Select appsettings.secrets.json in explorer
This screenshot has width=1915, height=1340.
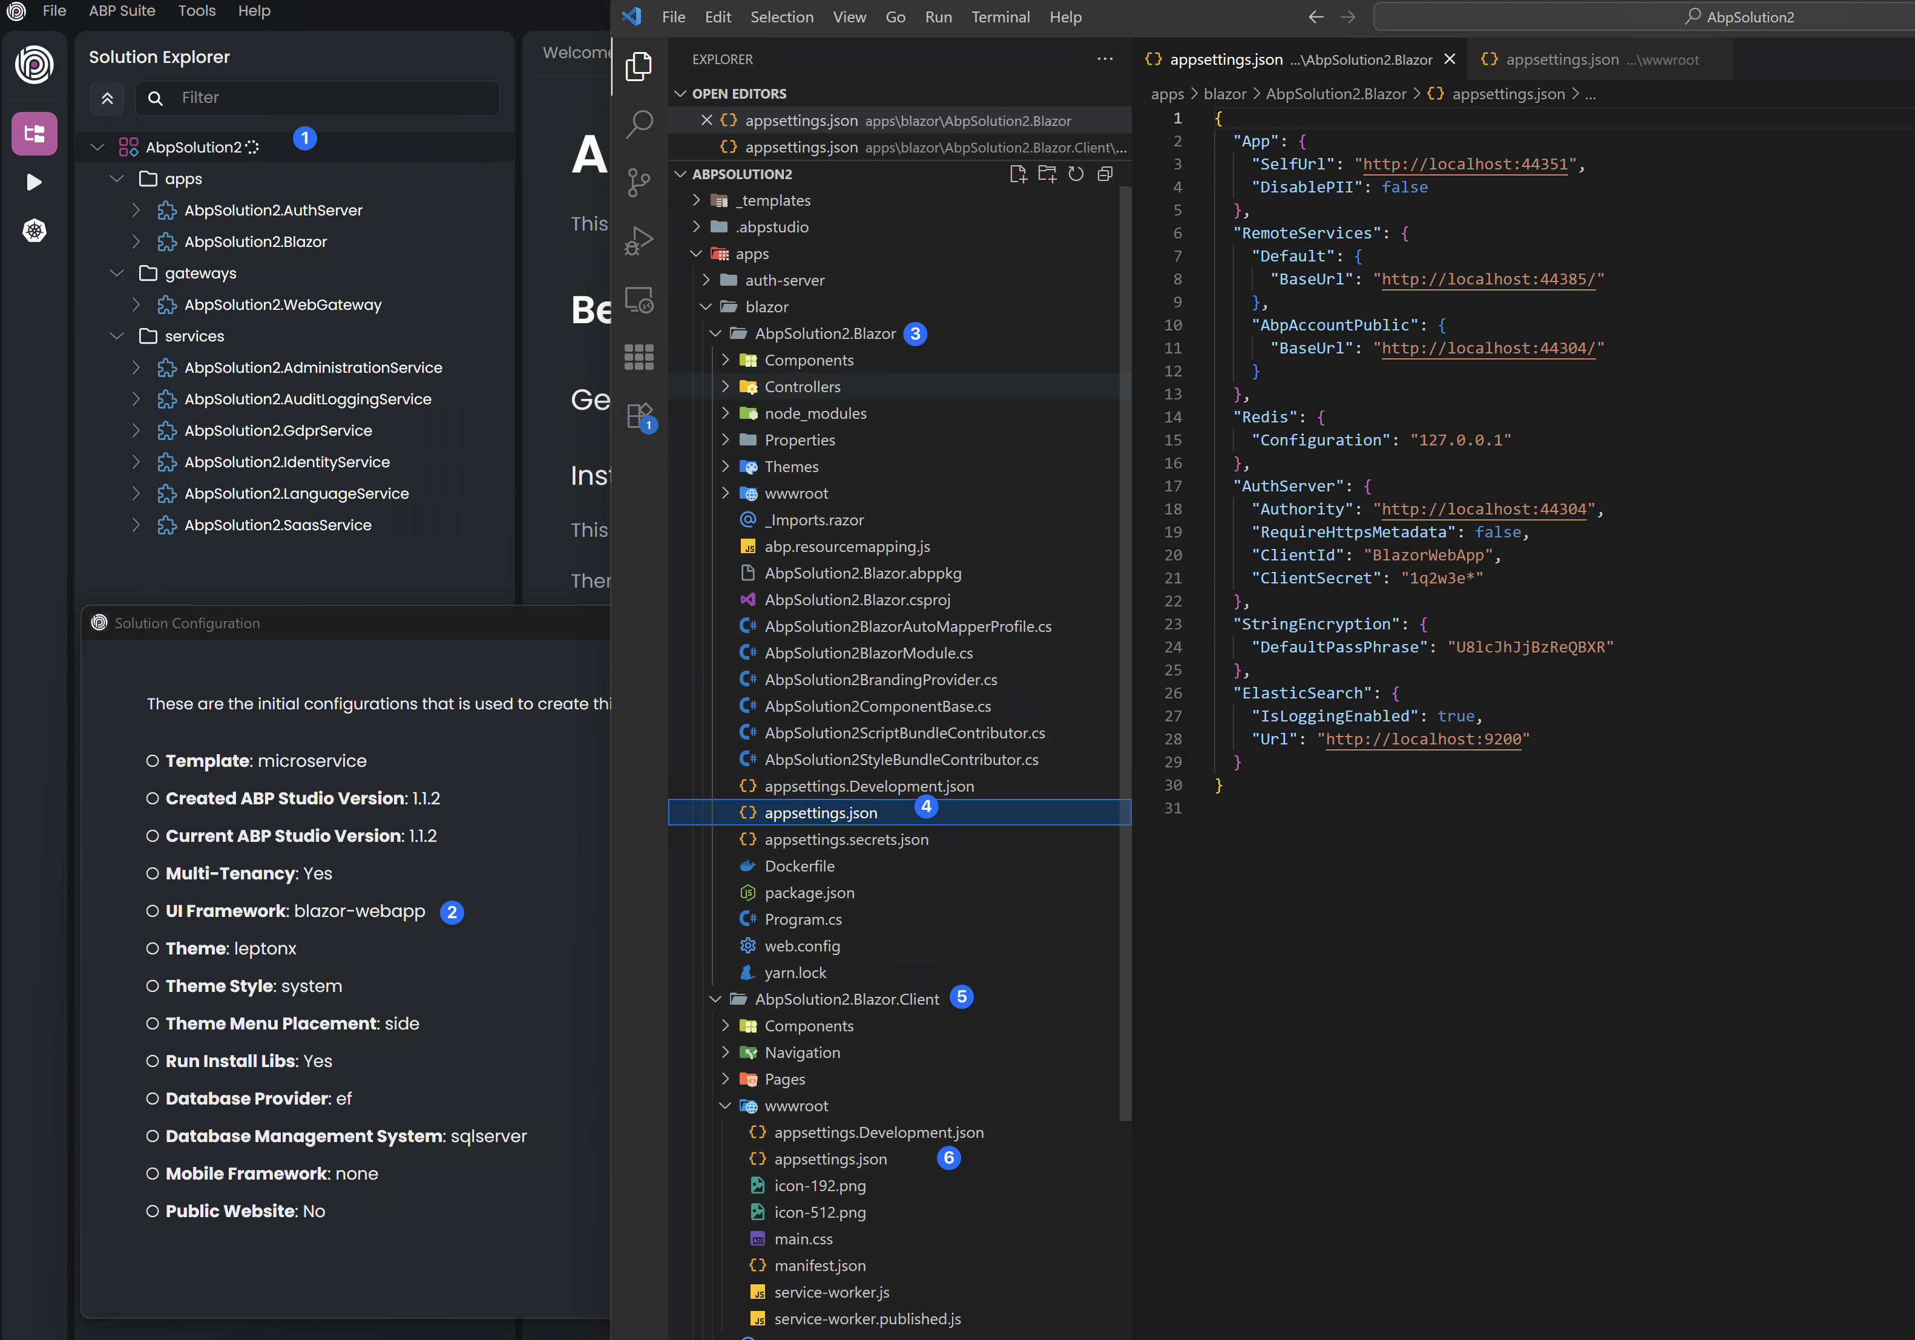[x=846, y=839]
